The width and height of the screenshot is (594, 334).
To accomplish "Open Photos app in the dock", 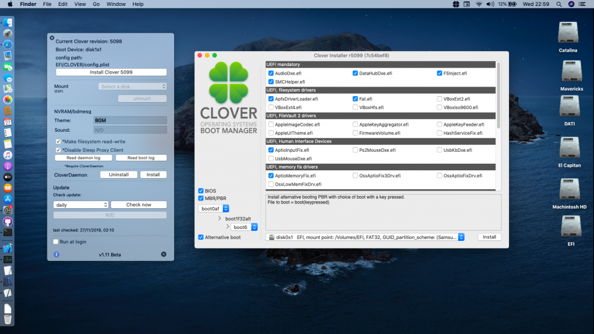I will click(8, 100).
